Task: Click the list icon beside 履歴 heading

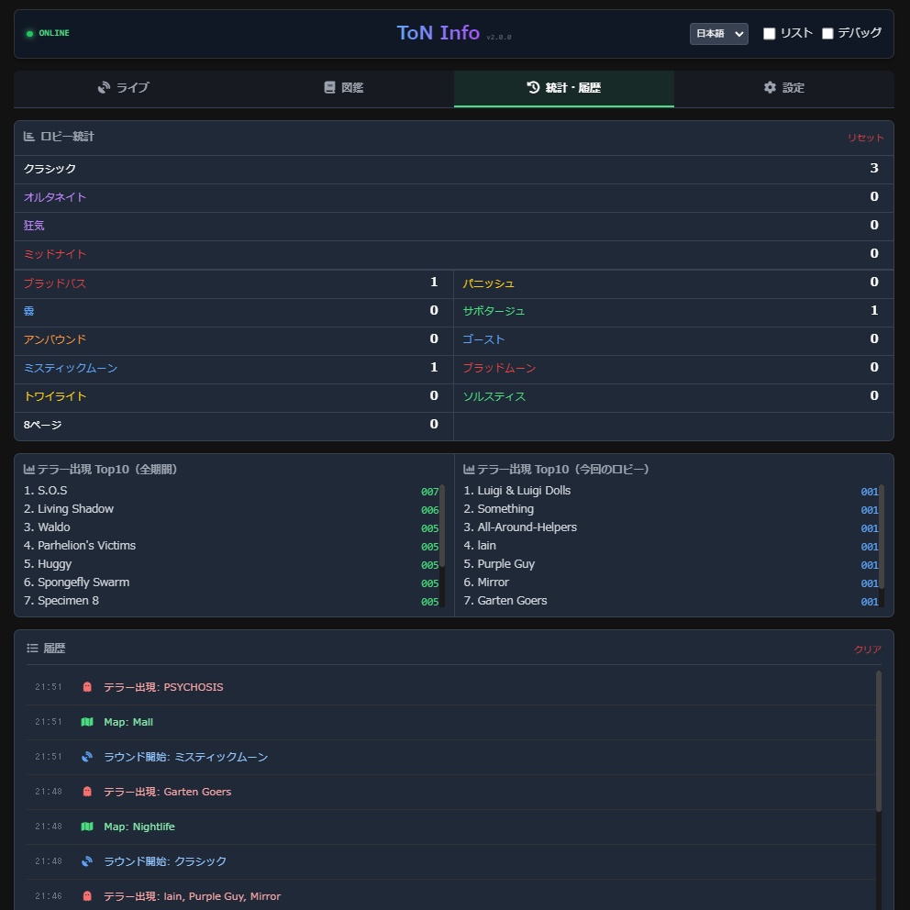Action: click(32, 649)
